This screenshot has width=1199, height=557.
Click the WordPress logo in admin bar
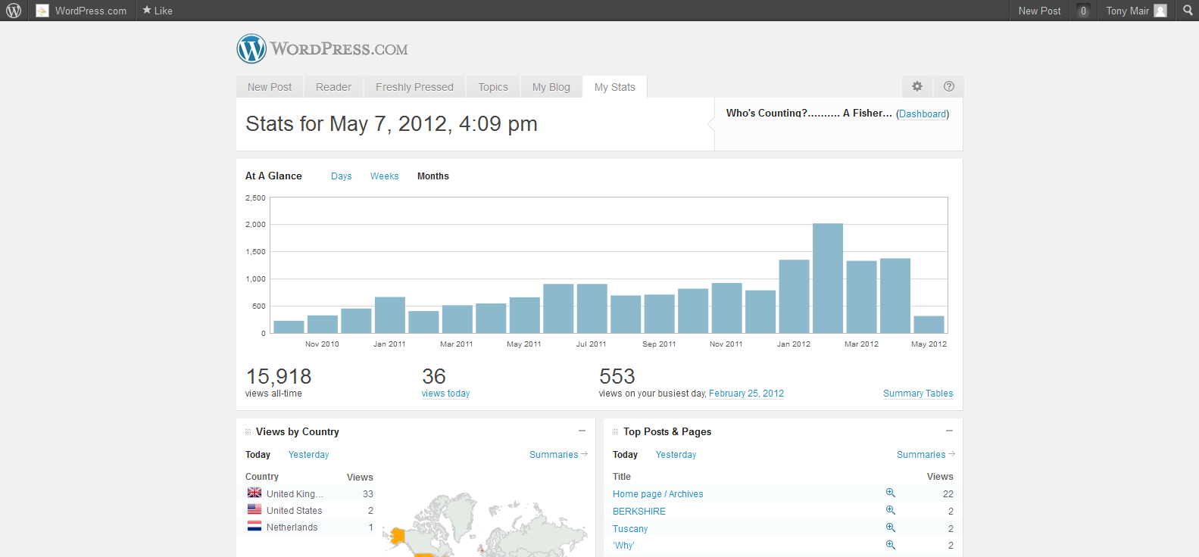14,11
